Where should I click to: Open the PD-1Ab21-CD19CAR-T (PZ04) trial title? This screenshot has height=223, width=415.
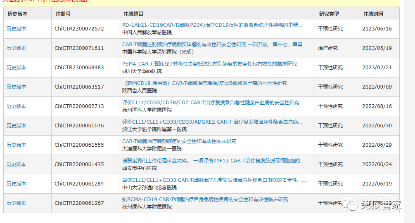(x=212, y=25)
